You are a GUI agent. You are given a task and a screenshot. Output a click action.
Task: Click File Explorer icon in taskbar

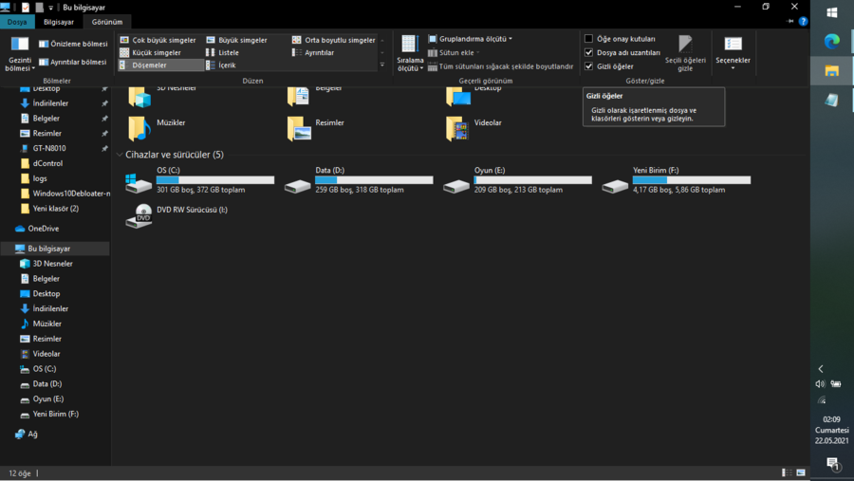[831, 70]
